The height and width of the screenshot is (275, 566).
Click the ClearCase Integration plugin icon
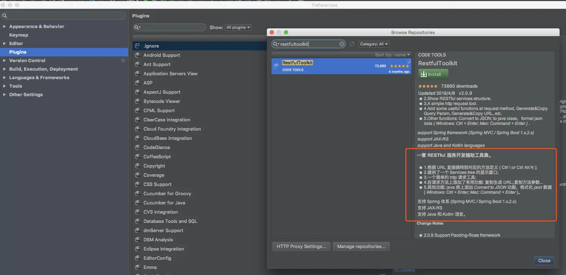pyautogui.click(x=138, y=120)
